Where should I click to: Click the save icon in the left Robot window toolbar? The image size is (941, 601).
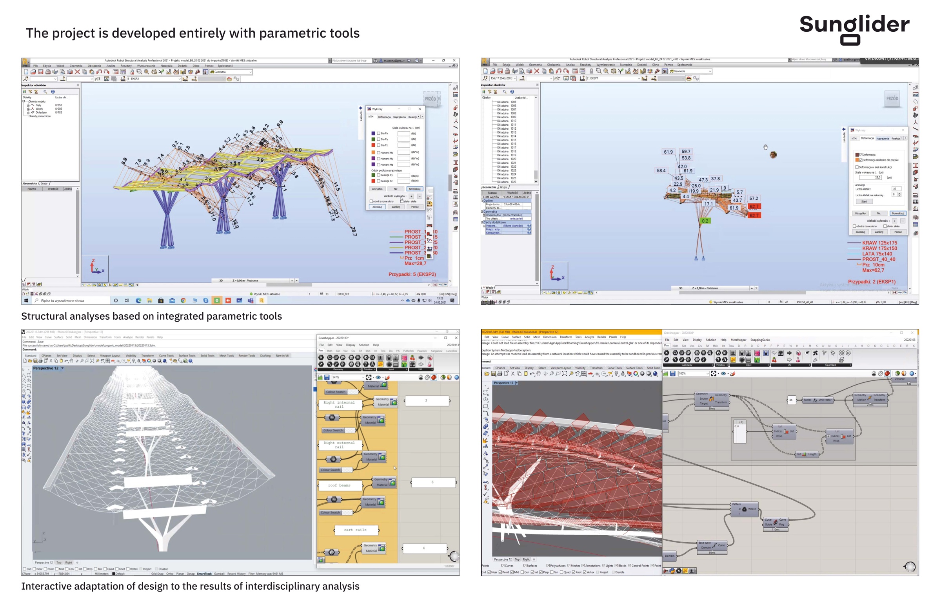coord(40,72)
